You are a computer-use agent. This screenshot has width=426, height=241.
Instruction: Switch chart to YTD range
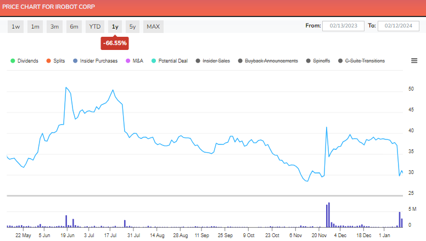pyautogui.click(x=95, y=26)
